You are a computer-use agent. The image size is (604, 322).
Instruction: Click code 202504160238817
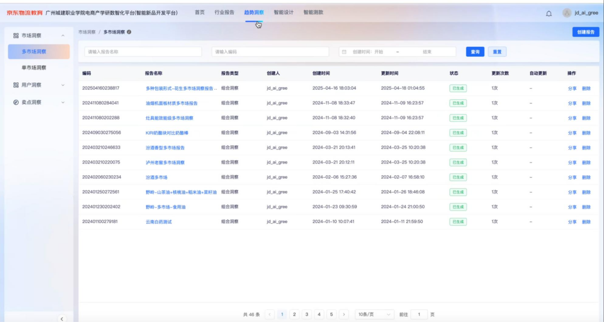pos(101,88)
